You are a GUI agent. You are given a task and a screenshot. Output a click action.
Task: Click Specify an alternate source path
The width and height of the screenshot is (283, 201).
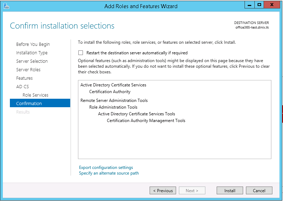109,173
